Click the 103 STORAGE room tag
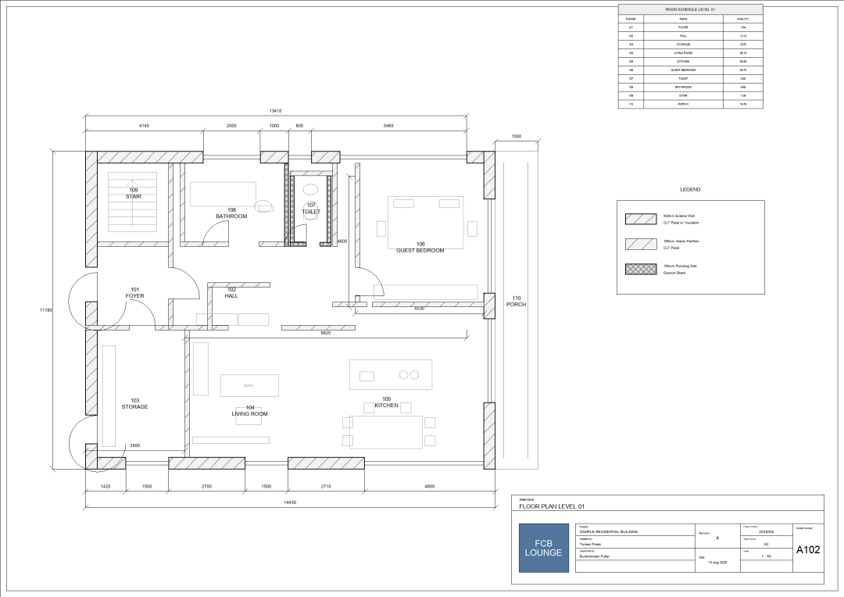The image size is (844, 597). point(134,404)
